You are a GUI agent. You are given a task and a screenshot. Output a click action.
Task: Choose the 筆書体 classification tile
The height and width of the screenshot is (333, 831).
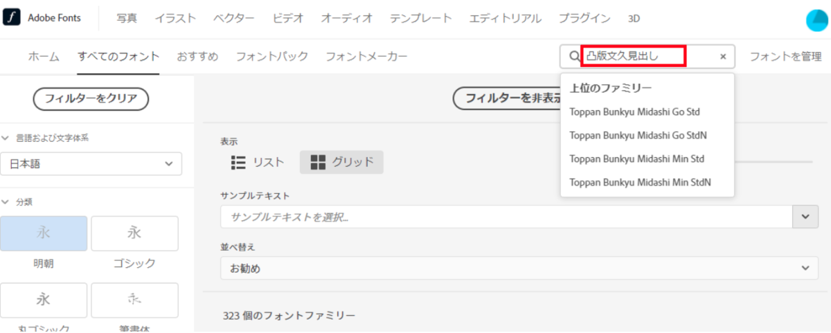pos(134,300)
